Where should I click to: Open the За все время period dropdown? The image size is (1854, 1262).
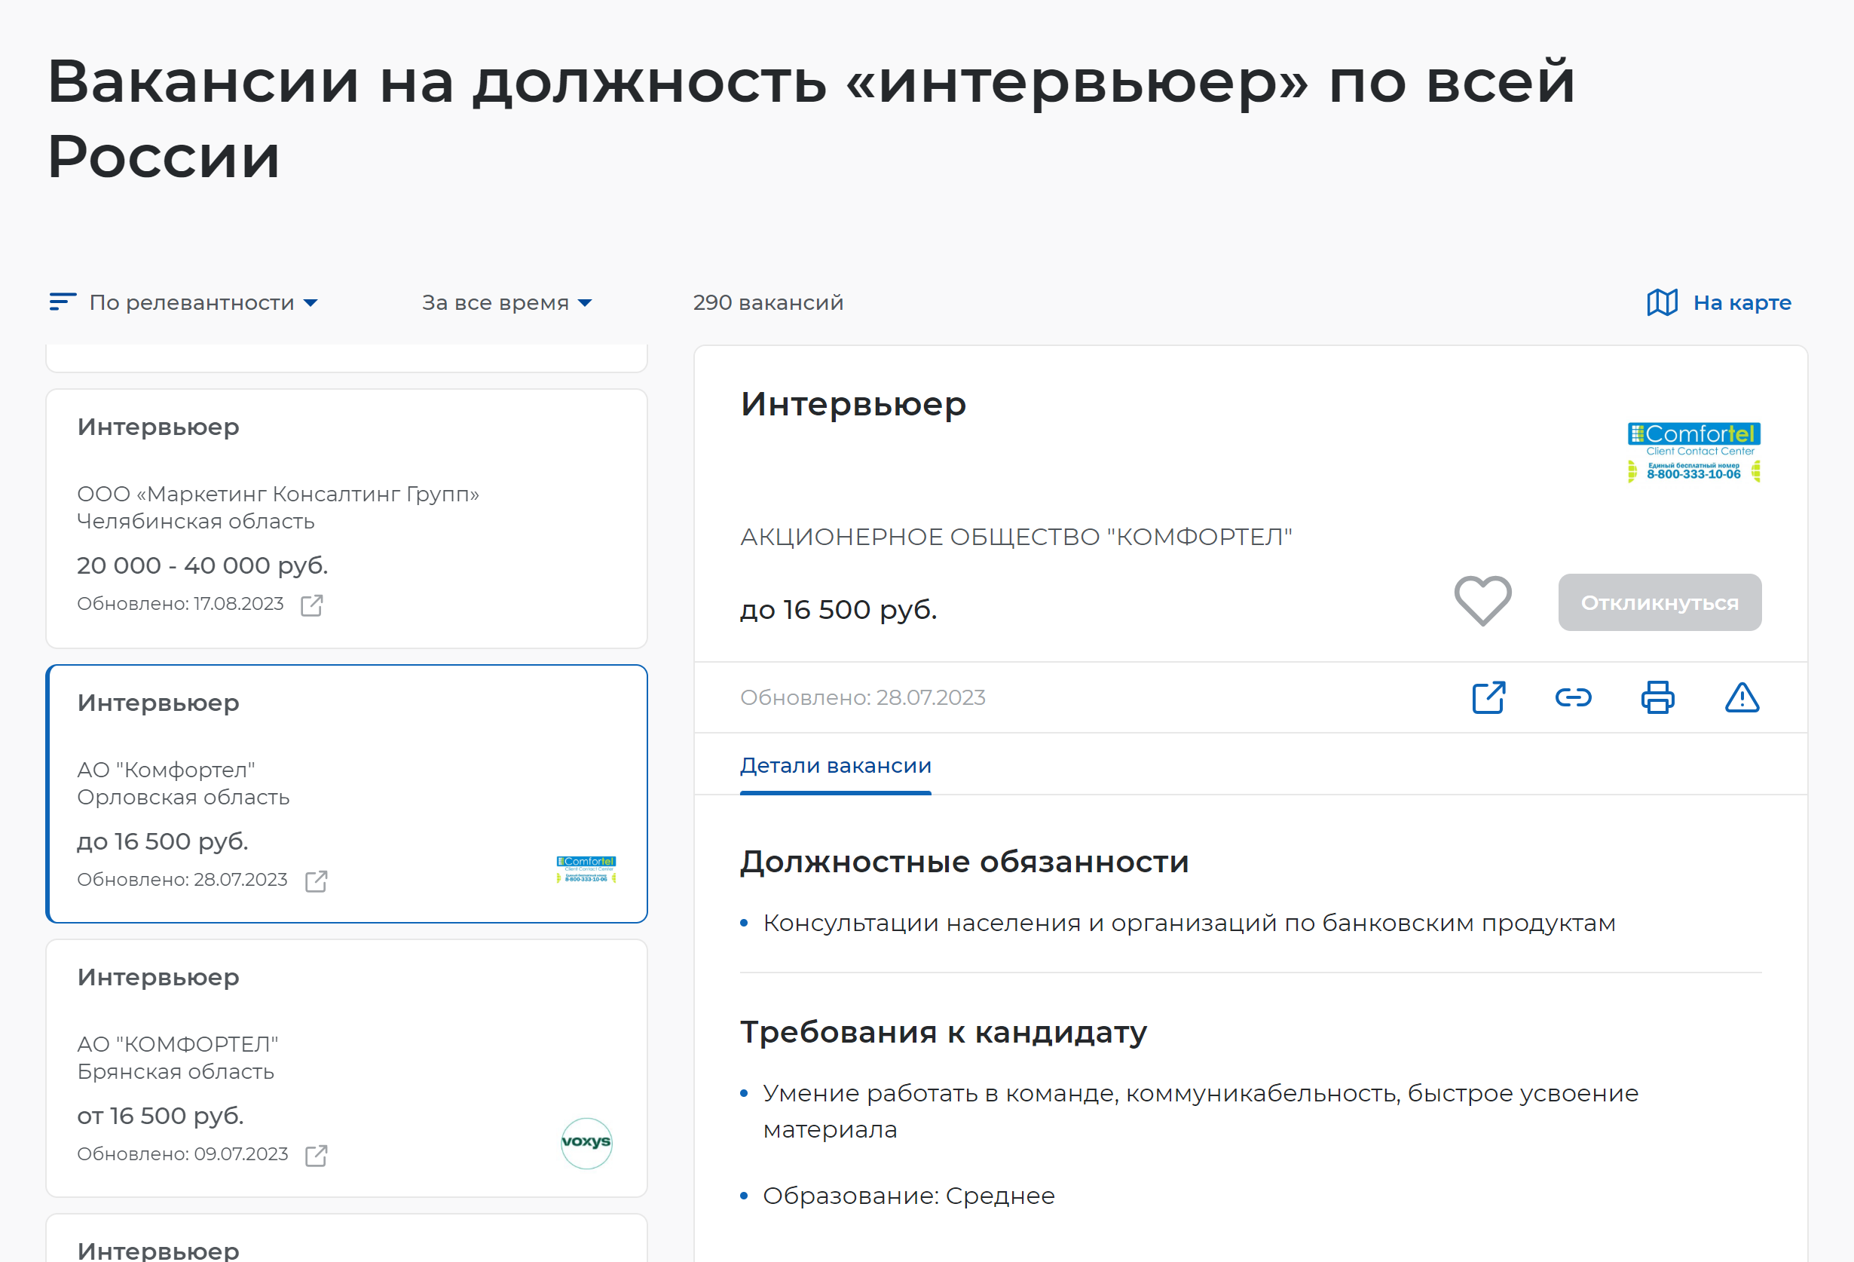pyautogui.click(x=506, y=302)
